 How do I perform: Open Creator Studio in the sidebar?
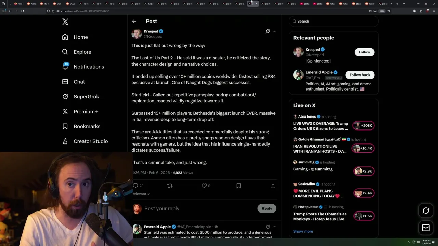pyautogui.click(x=85, y=141)
